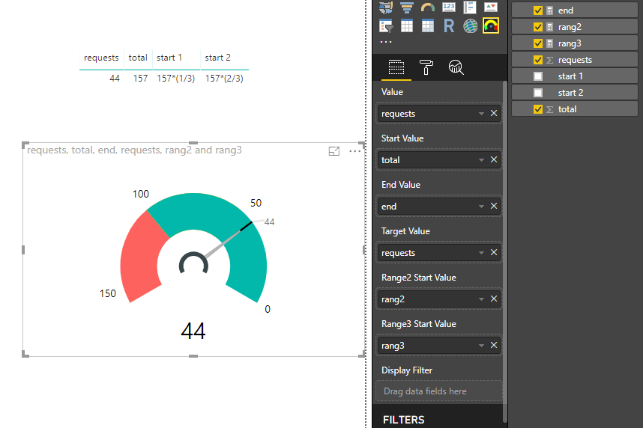Open dropdown arrow for Value 'requests' field

(x=481, y=114)
